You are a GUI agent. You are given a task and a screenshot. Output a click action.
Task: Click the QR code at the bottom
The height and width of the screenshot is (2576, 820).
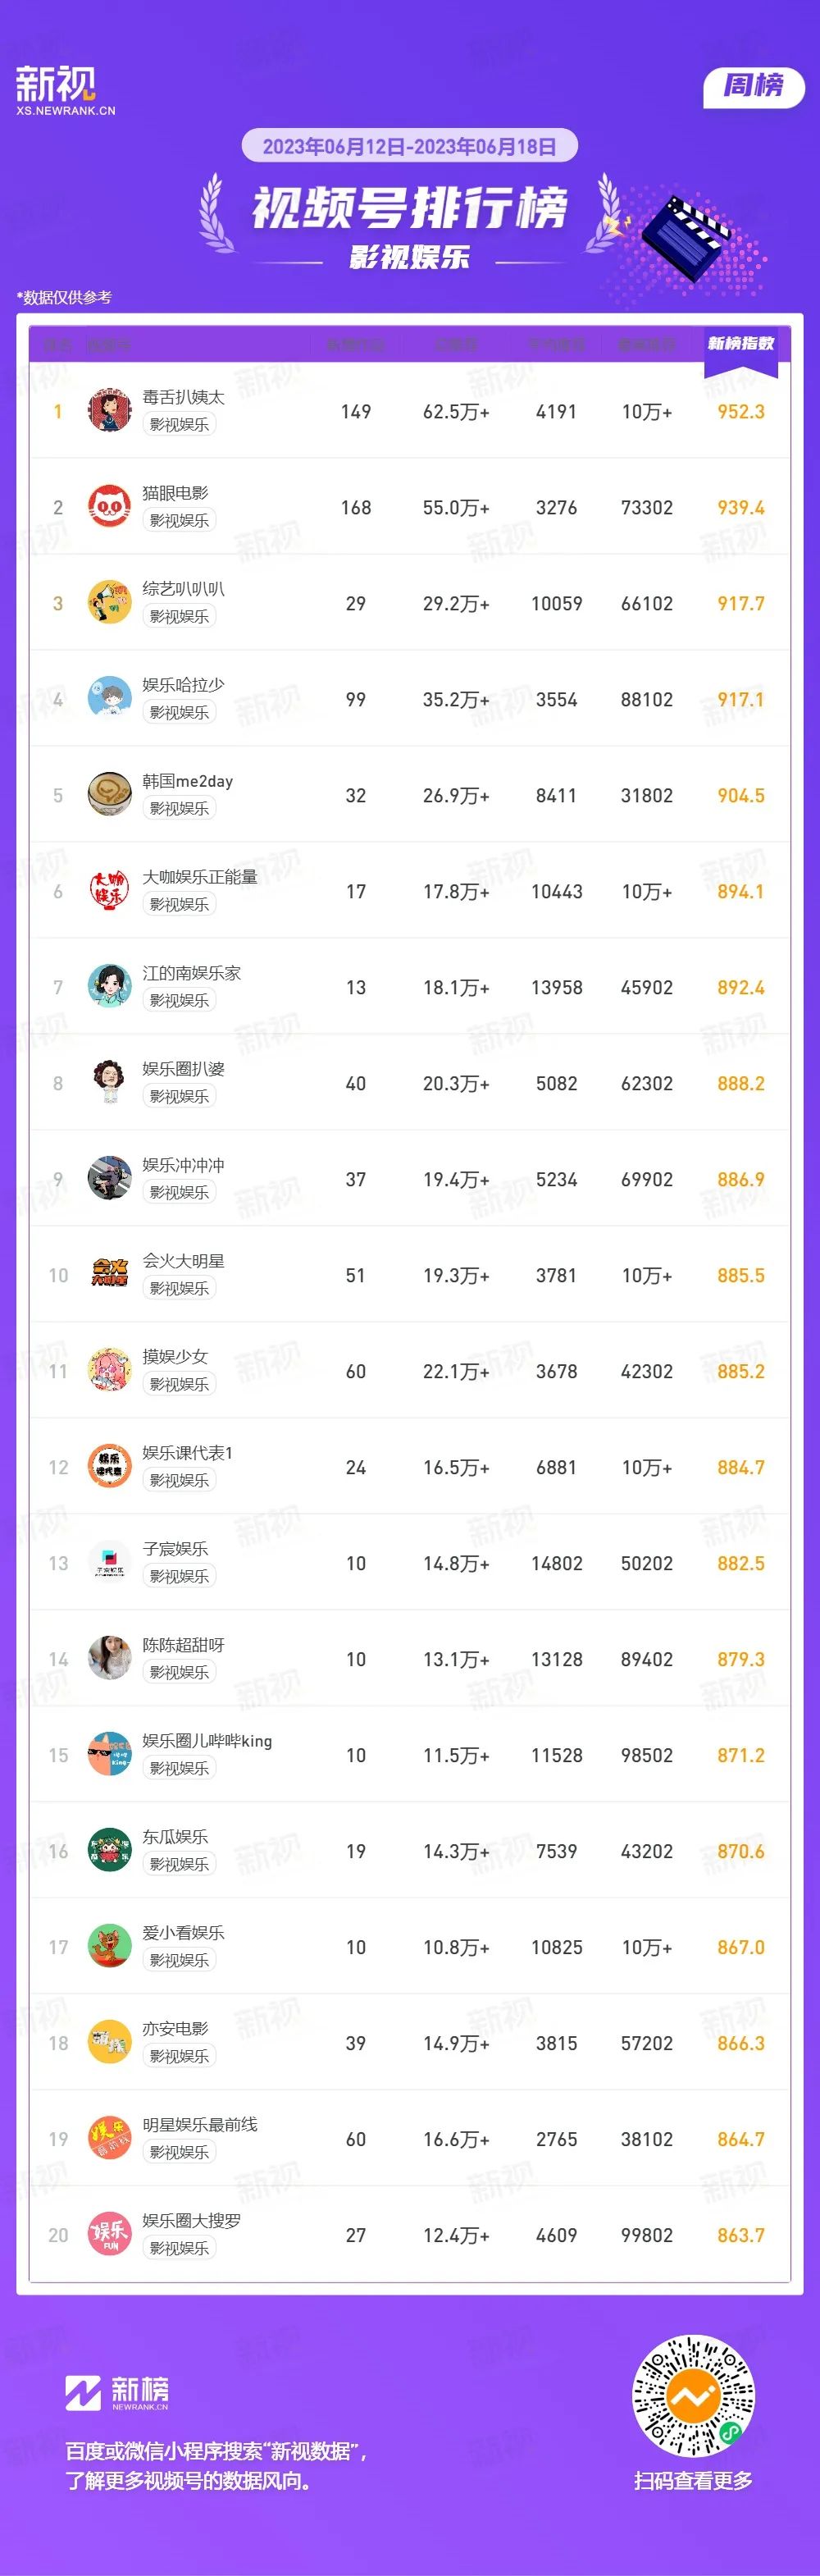coord(693,2396)
